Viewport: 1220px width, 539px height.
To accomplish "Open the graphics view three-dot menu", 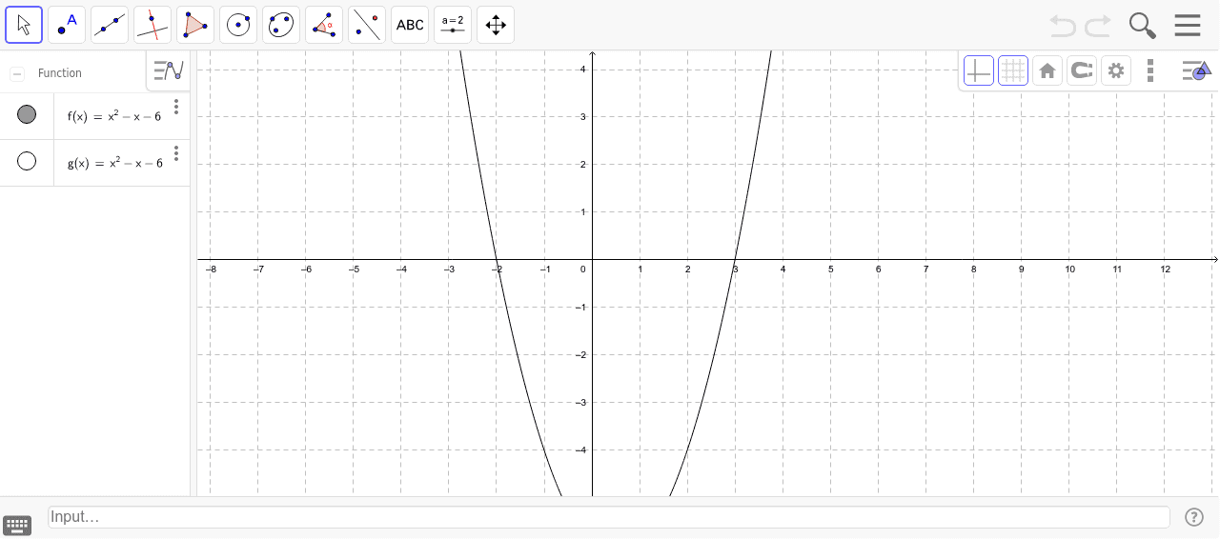I will coord(1150,70).
